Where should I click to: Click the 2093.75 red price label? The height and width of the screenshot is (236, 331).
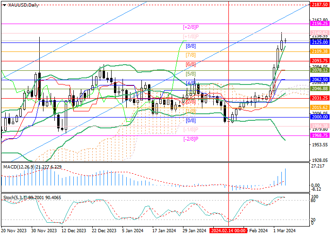click(320, 61)
